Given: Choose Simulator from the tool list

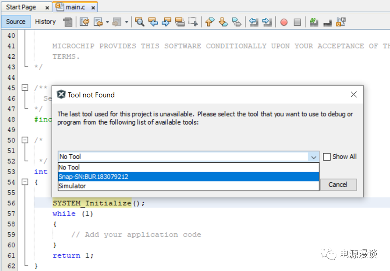Looking at the screenshot, I should 188,186.
